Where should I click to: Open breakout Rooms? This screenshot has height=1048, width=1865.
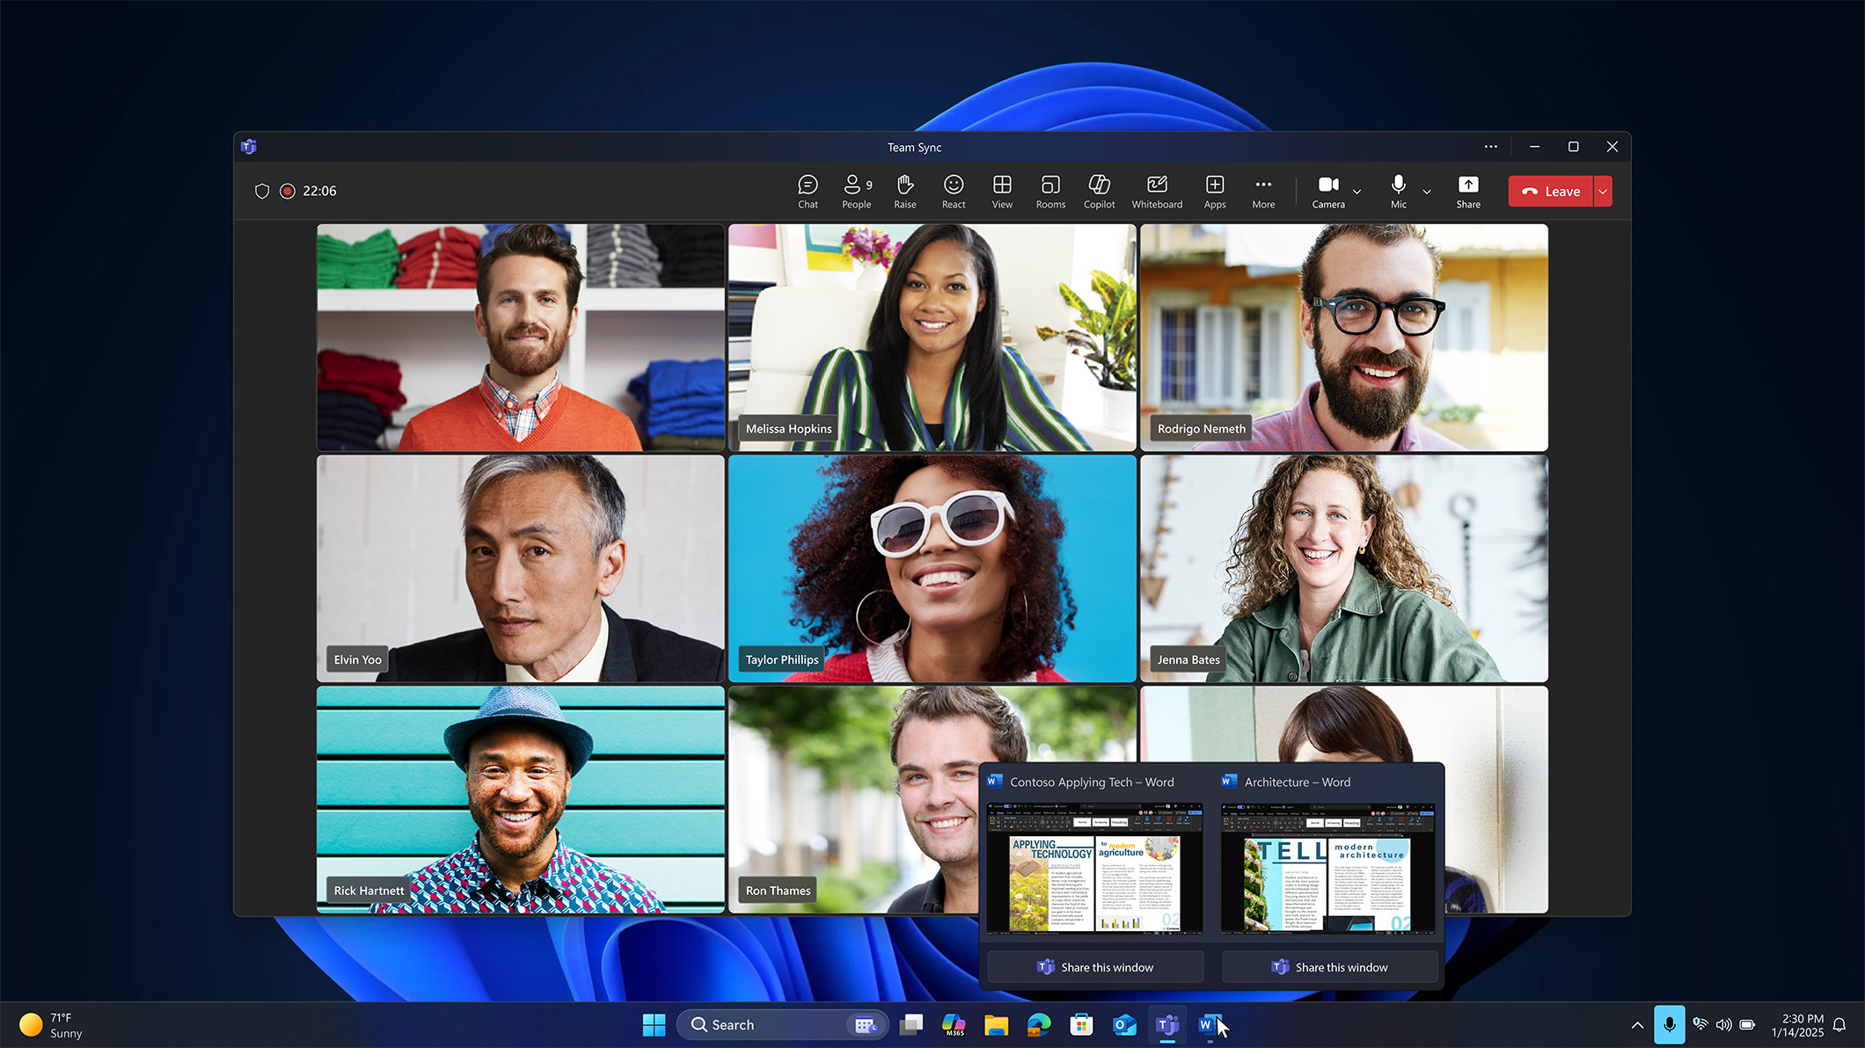[1050, 191]
